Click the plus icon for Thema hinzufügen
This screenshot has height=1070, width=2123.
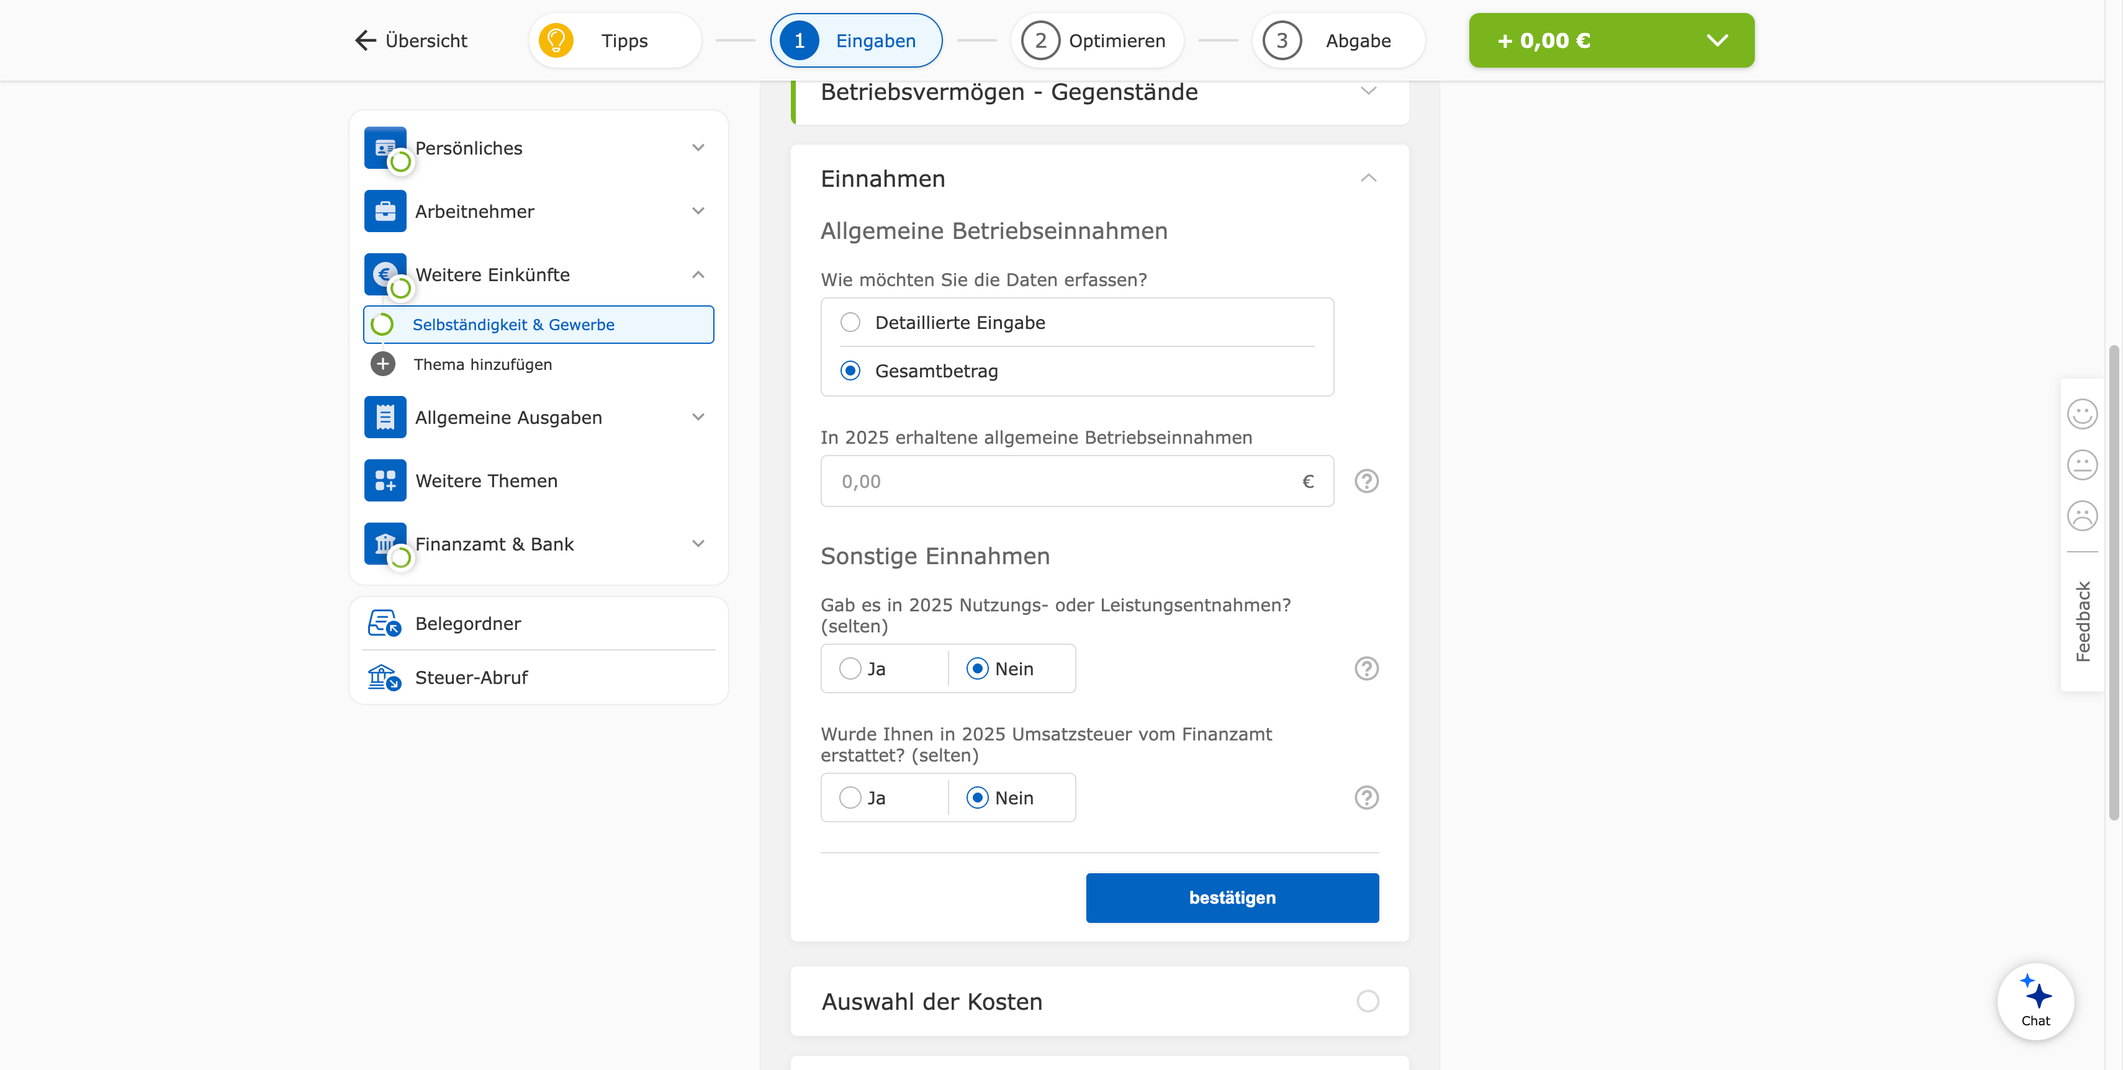point(382,364)
